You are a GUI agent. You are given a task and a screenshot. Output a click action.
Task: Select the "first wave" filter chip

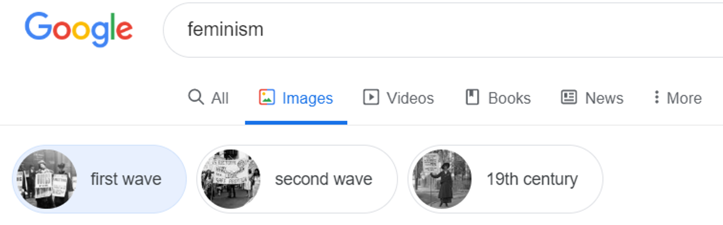click(x=126, y=179)
